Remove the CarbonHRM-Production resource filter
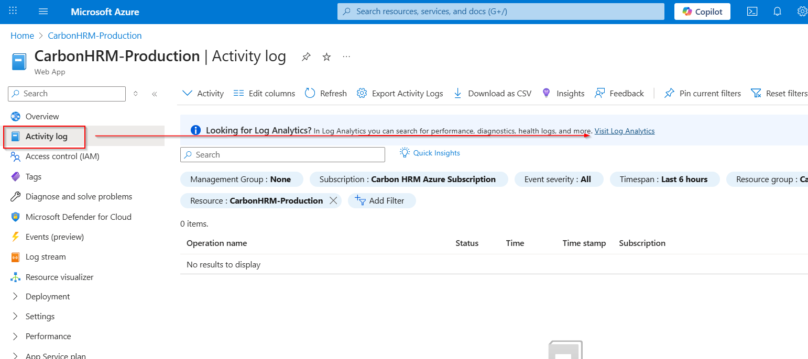 point(334,200)
